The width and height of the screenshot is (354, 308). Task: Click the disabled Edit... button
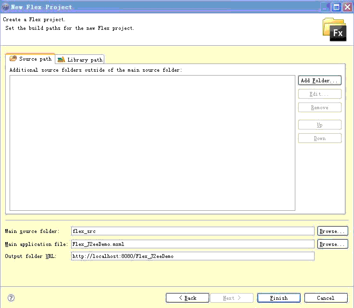point(319,94)
